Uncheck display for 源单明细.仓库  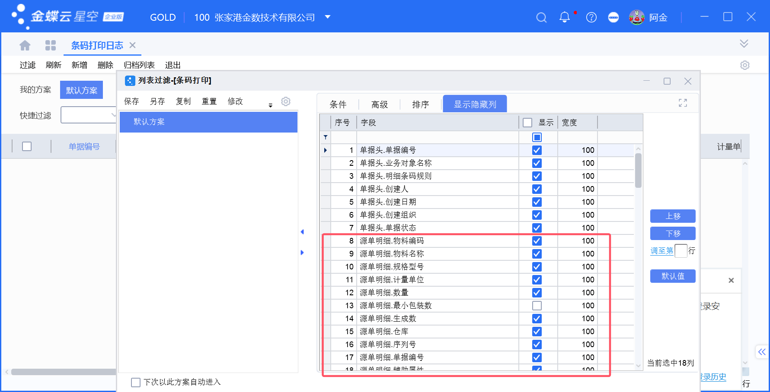click(x=537, y=332)
